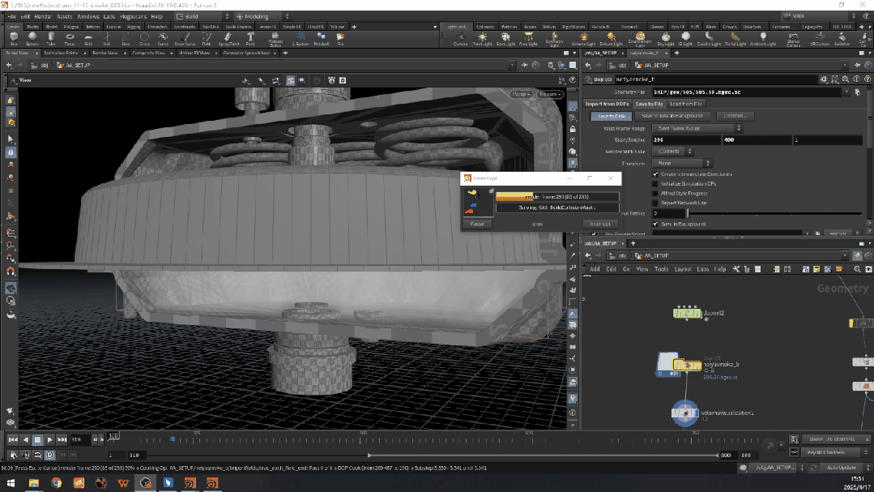
Task: Click the Torus shelf tool
Action: click(x=70, y=38)
